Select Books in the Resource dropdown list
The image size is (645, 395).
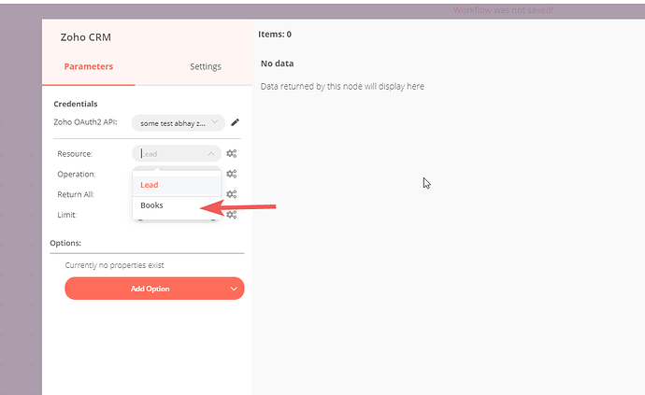coord(152,205)
